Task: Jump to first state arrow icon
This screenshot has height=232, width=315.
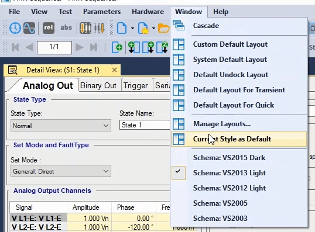Action: 15,47
